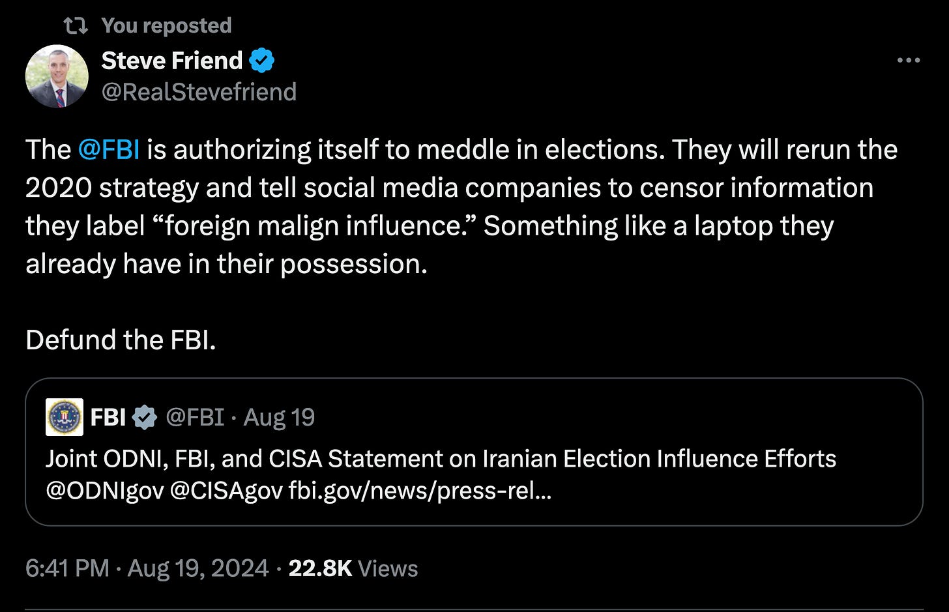This screenshot has height=612, width=949.
Task: Click the gray @FBI handle in quoted post
Action: 195,417
